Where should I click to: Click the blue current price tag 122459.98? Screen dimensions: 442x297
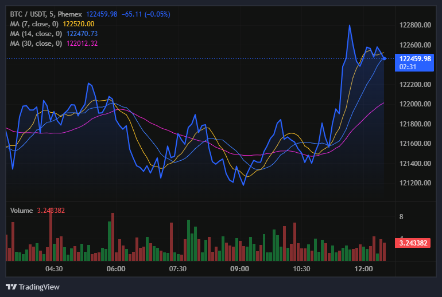tap(416, 58)
